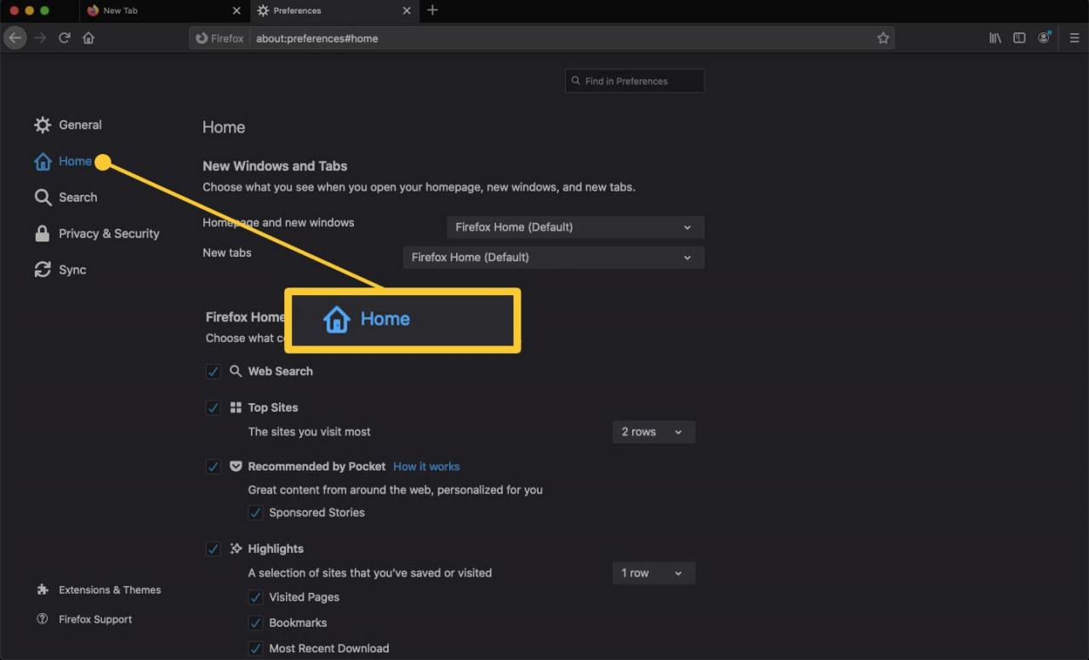This screenshot has width=1089, height=660.
Task: Click the Extensions & Themes puzzle icon
Action: coord(43,589)
